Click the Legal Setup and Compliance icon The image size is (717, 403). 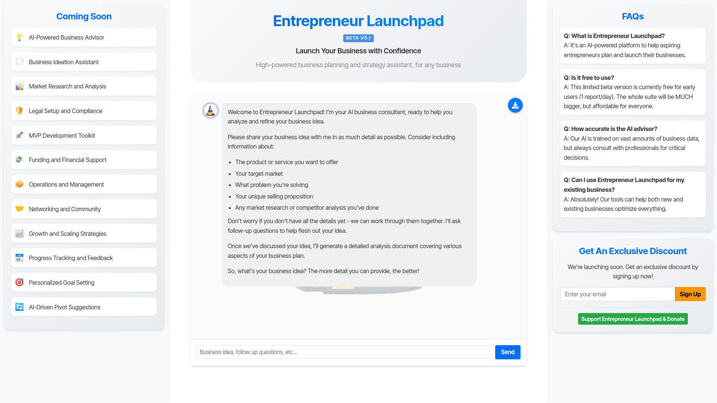click(x=20, y=111)
